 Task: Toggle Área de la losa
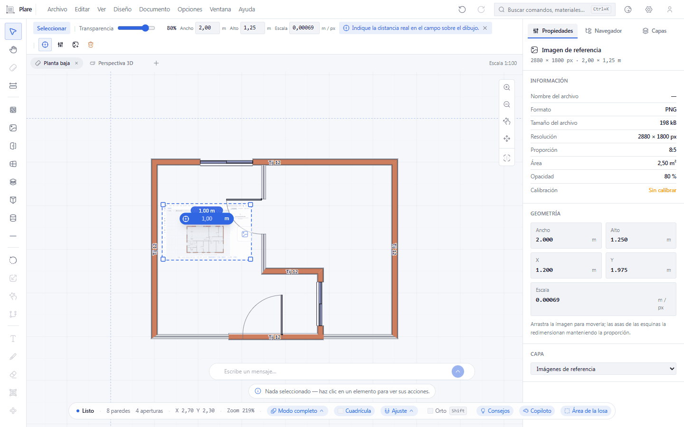coord(586,411)
